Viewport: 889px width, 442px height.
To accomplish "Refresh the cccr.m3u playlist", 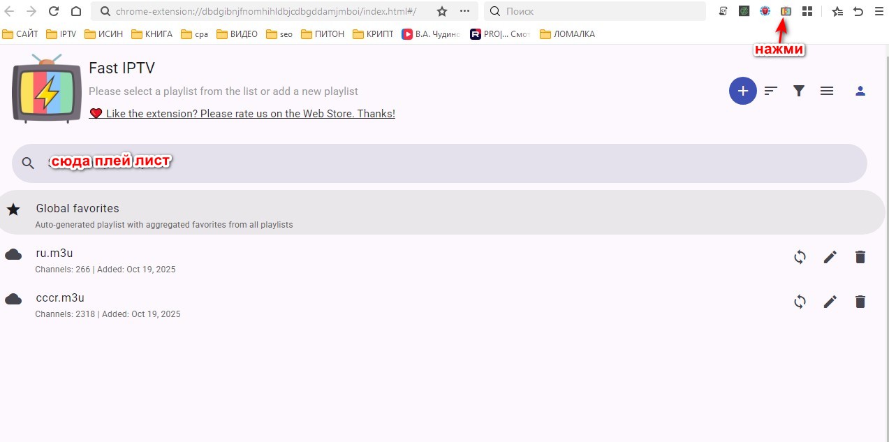I will tap(800, 302).
